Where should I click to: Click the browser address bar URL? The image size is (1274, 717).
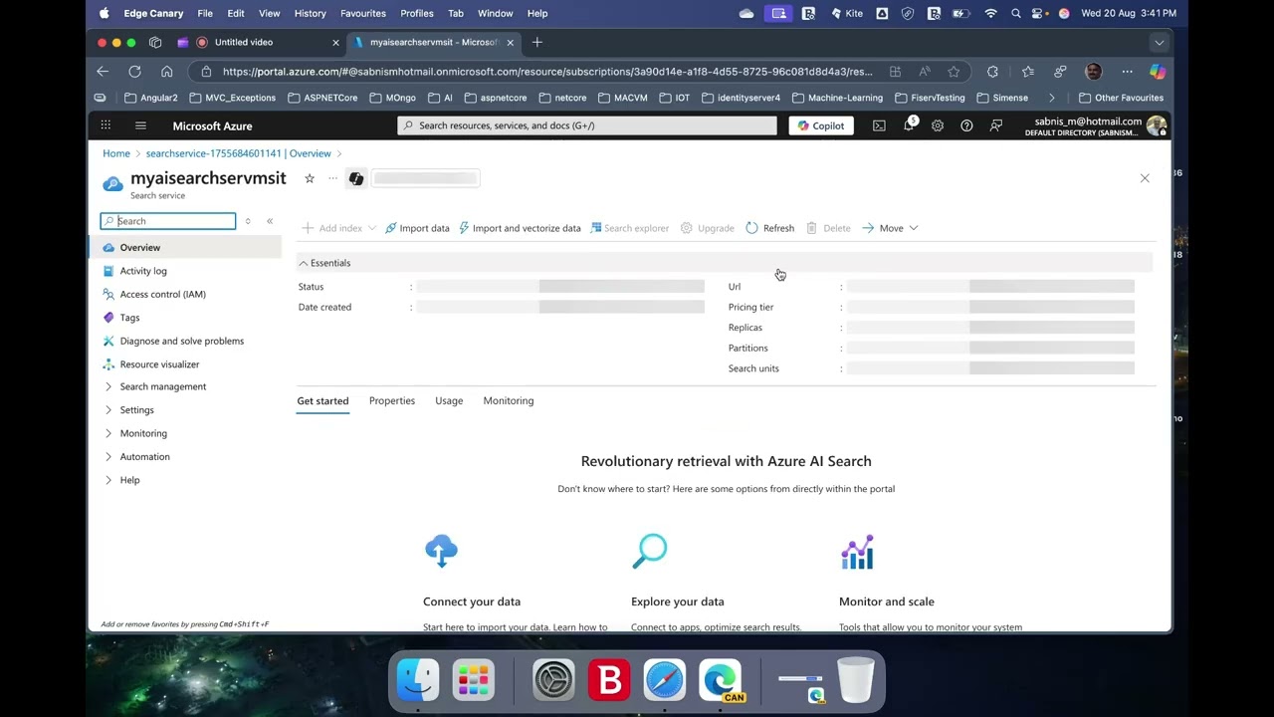547,72
